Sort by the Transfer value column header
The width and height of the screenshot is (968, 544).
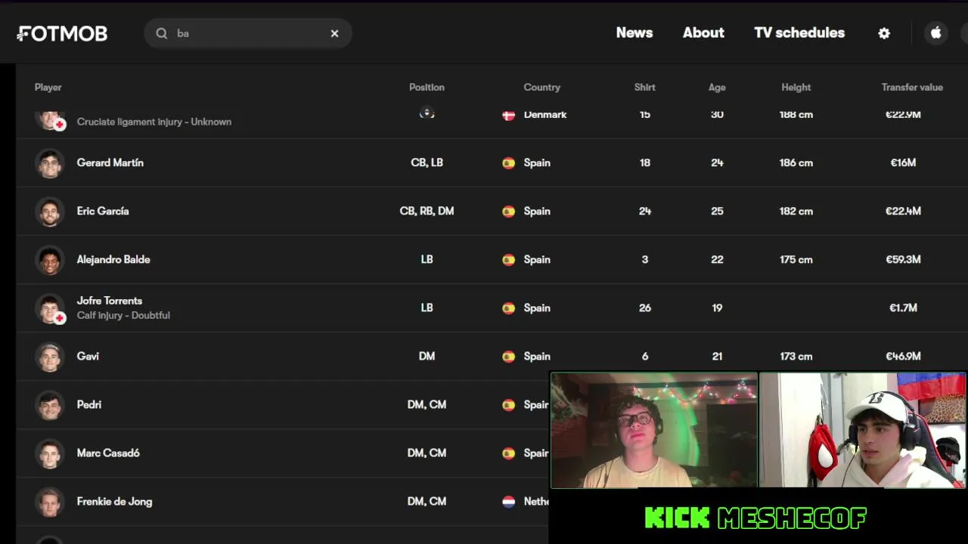(912, 88)
